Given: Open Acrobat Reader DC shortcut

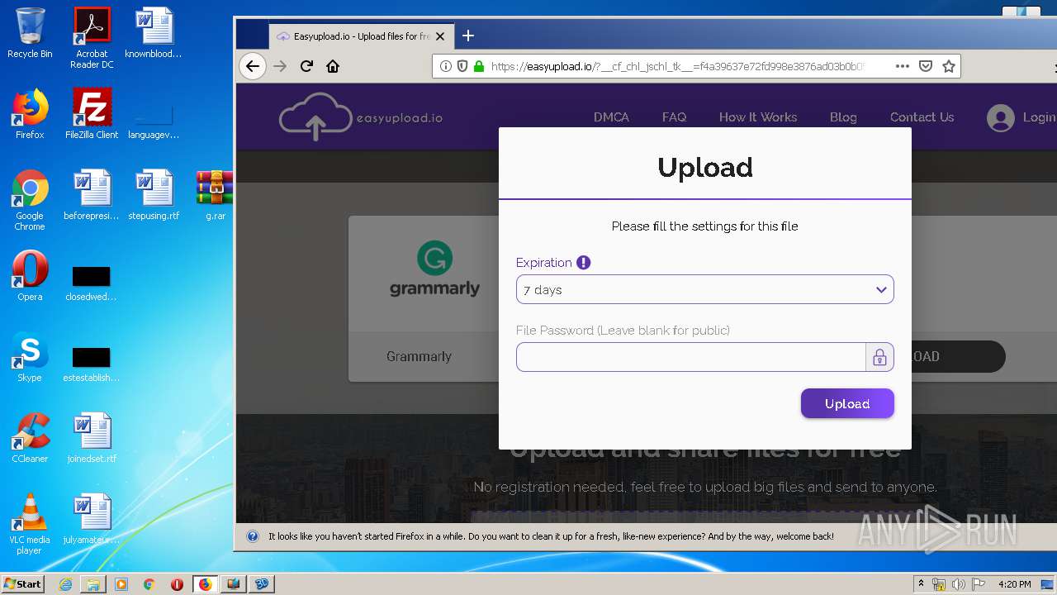Looking at the screenshot, I should [x=92, y=38].
